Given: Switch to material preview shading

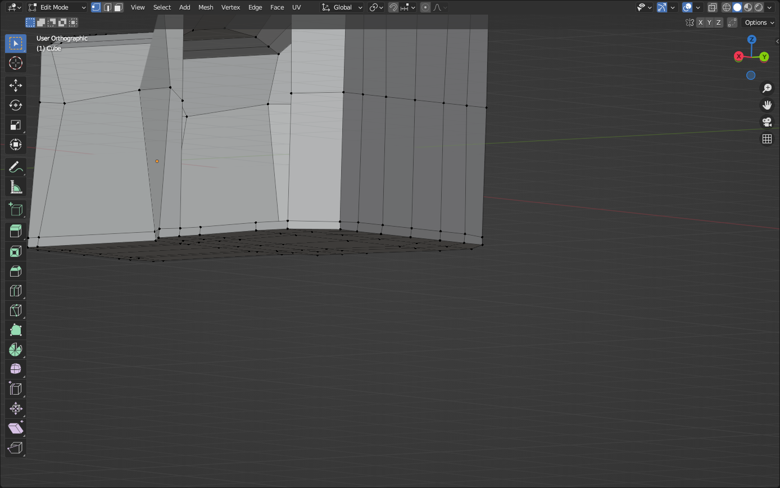Looking at the screenshot, I should click(x=748, y=7).
